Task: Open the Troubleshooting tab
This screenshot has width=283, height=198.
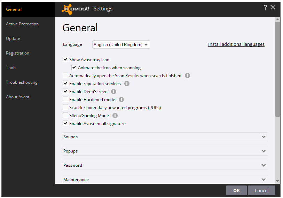Action: tap(28, 82)
